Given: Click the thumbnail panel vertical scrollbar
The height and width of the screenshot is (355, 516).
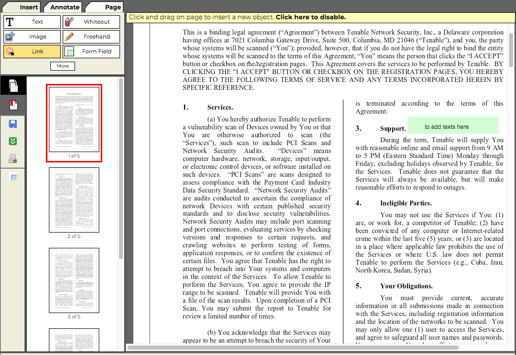Looking at the screenshot, I should [x=121, y=168].
